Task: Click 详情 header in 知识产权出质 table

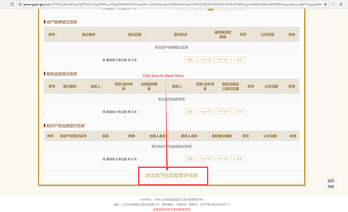Action: pos(293,136)
